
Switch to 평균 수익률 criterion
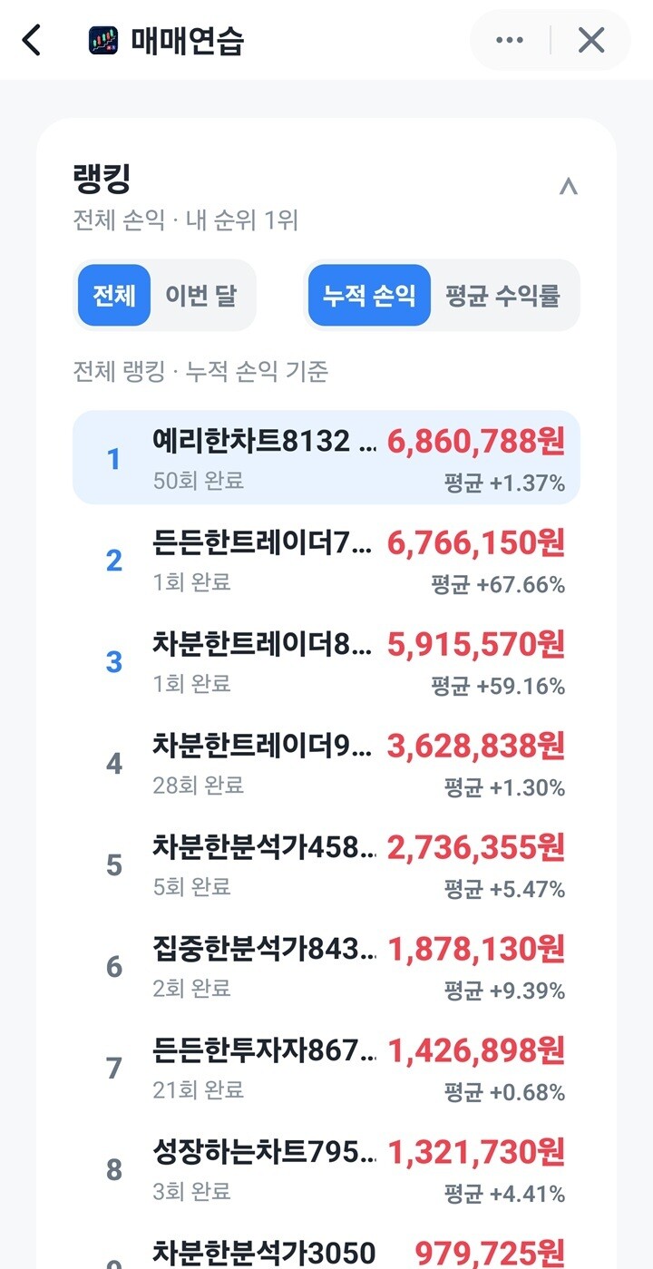pos(502,296)
